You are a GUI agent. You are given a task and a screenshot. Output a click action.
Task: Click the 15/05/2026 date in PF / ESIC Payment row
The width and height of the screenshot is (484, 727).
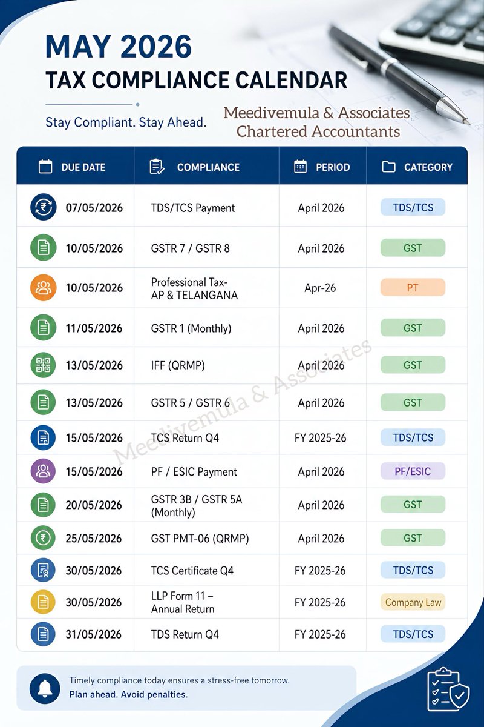click(x=94, y=472)
